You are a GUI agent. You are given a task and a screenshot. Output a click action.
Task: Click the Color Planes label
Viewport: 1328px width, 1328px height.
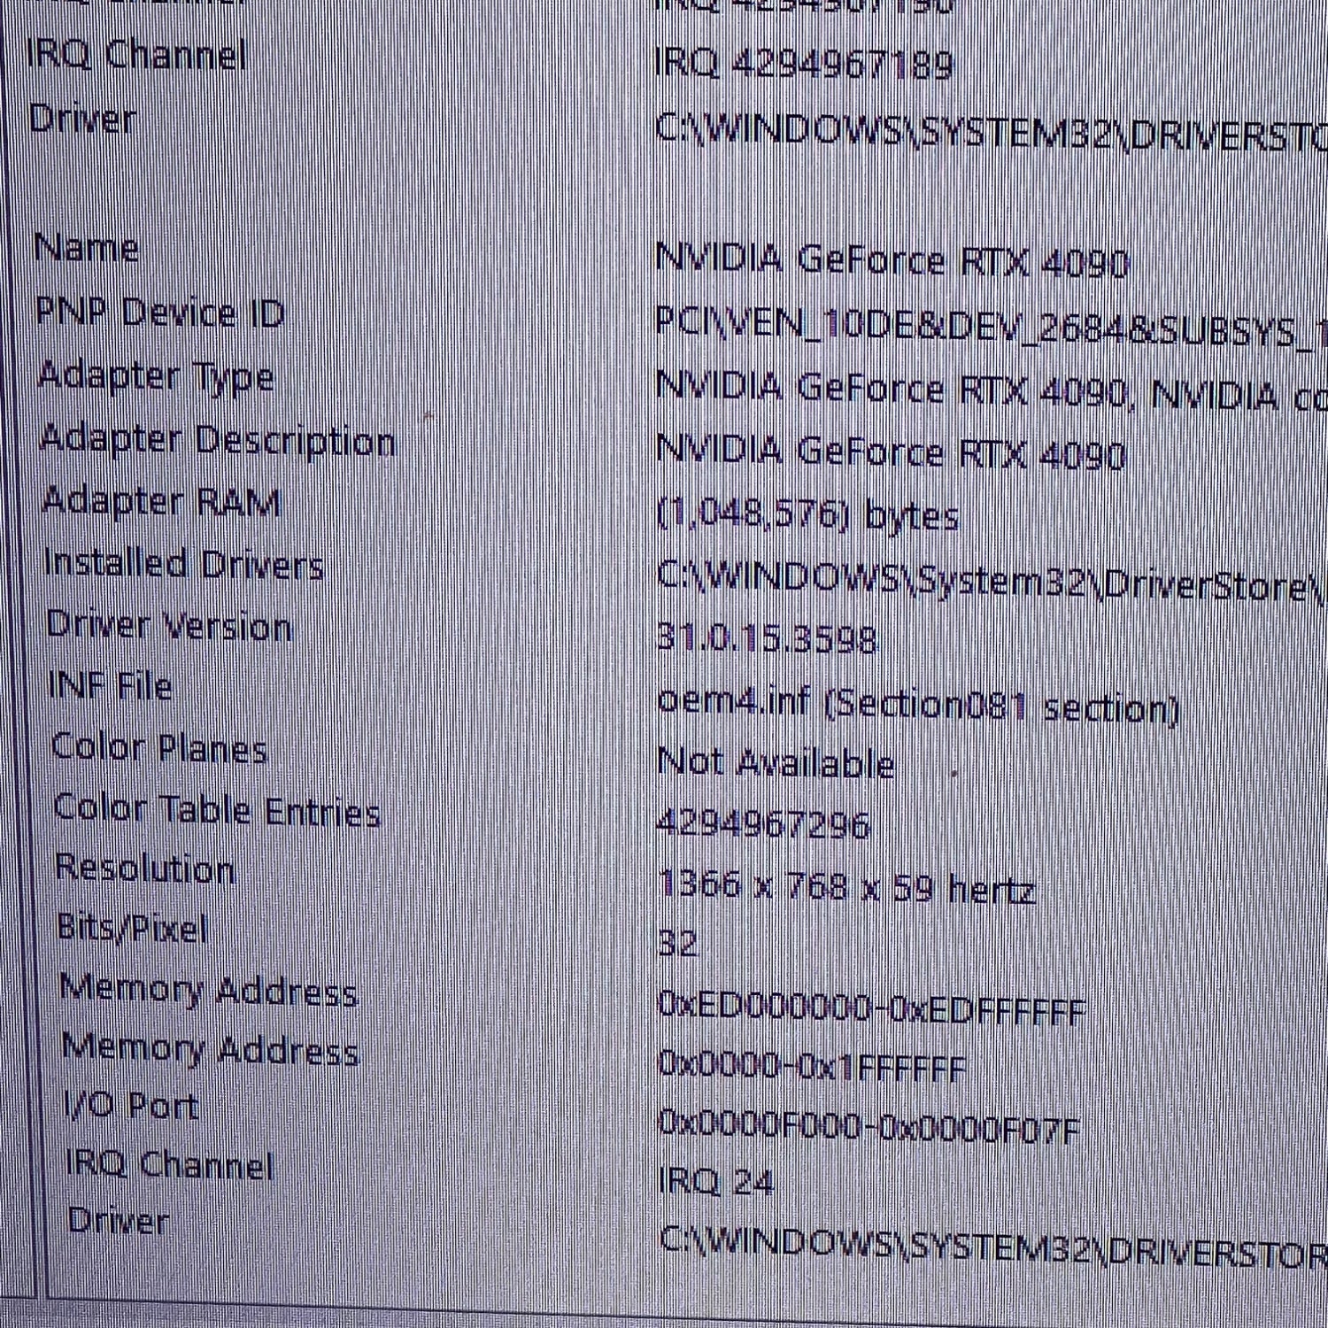click(x=158, y=747)
